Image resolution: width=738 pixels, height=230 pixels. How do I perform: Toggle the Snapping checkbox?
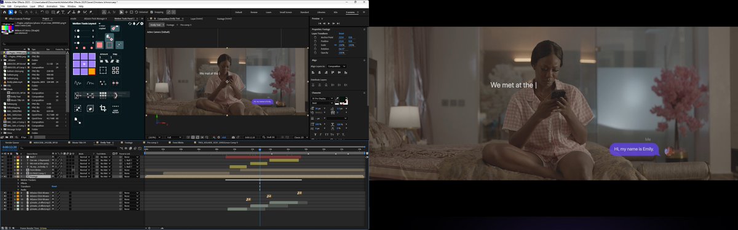tap(152, 12)
